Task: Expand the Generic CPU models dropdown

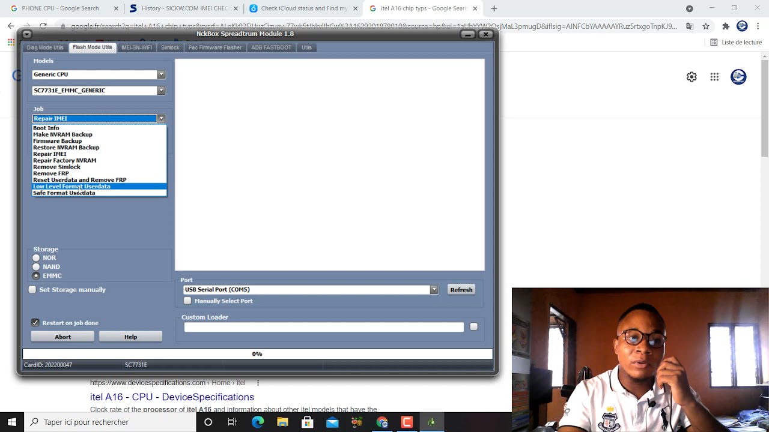Action: [x=161, y=74]
